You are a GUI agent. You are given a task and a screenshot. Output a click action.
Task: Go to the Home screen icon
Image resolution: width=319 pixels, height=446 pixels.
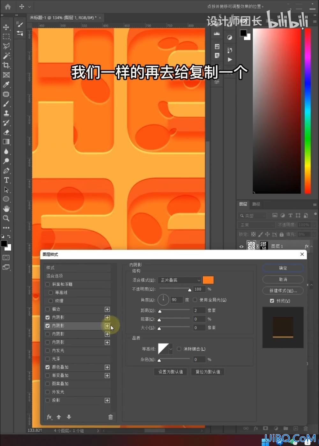8,6
